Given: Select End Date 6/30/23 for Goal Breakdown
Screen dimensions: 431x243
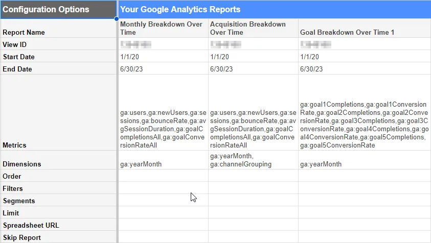Looking at the screenshot, I should click(x=365, y=68).
